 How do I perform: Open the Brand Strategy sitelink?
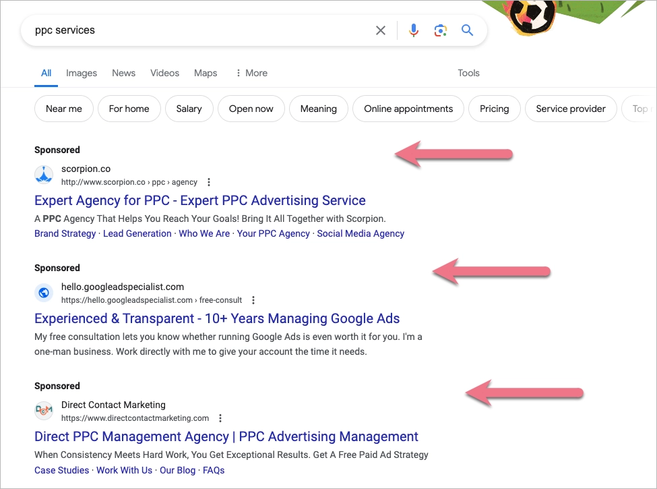pyautogui.click(x=65, y=233)
